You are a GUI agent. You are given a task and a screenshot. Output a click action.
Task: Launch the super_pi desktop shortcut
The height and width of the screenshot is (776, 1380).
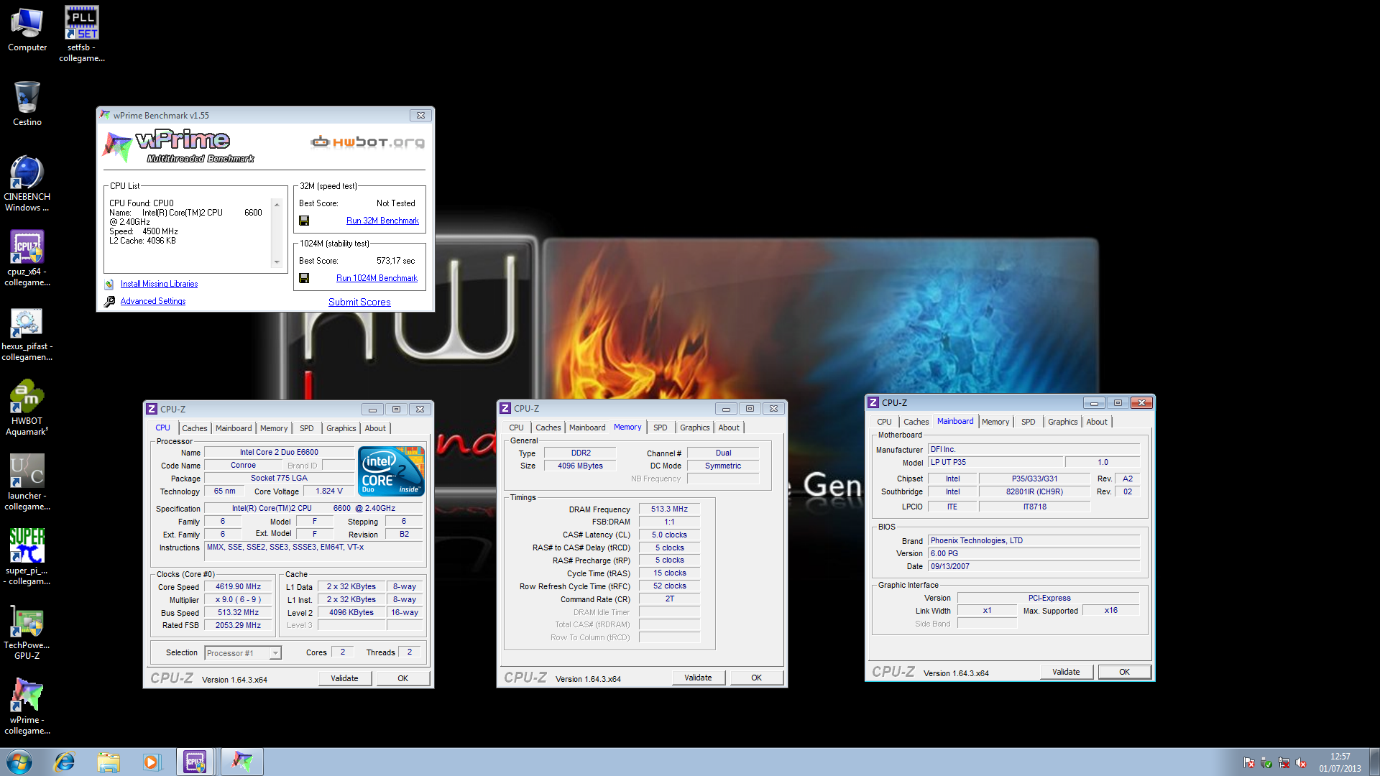point(27,557)
